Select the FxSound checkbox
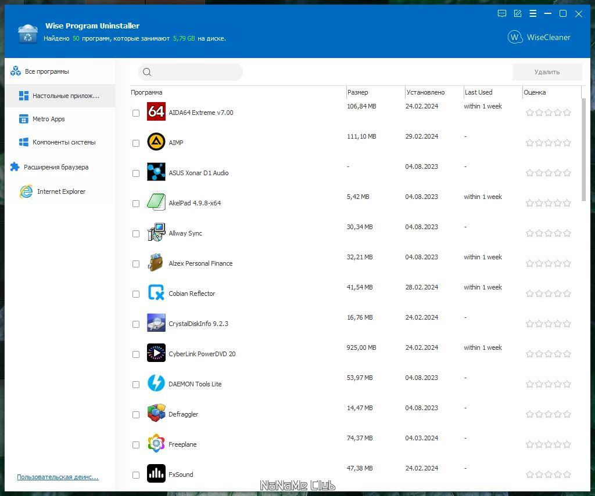 (136, 475)
